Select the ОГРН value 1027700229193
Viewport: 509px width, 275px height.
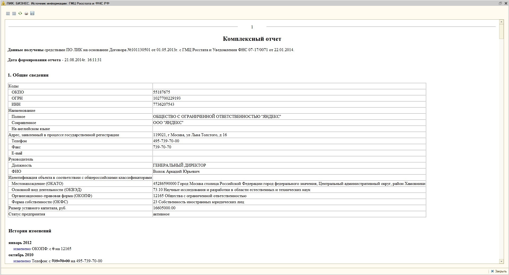167,98
